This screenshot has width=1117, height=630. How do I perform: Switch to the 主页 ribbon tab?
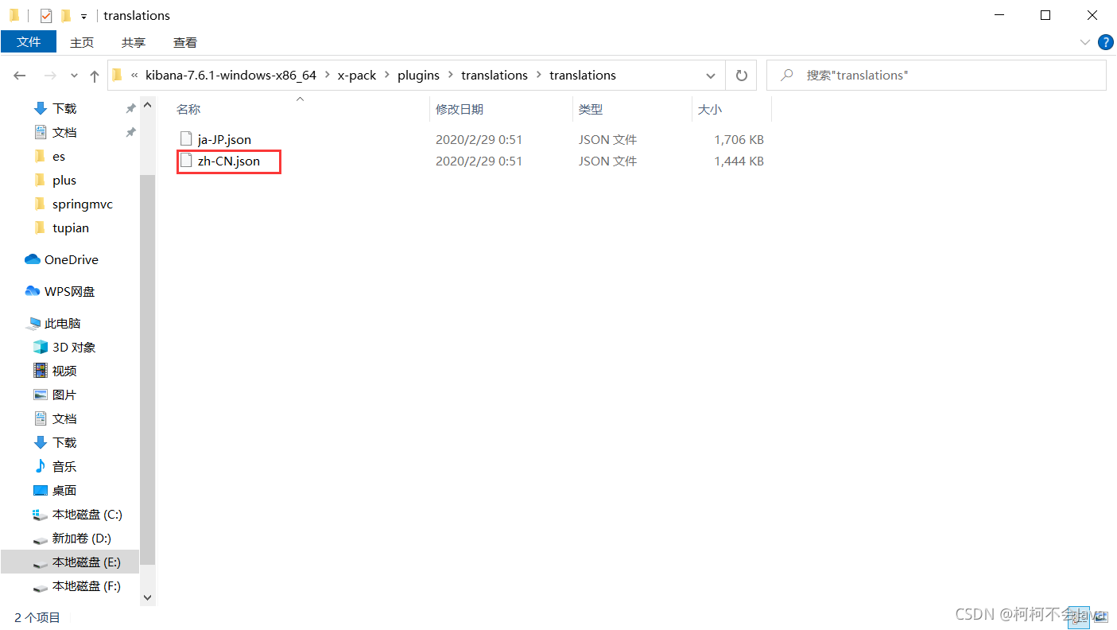[82, 42]
